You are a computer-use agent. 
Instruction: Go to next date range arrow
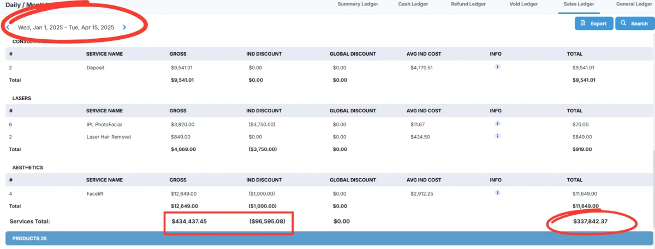[x=124, y=27]
